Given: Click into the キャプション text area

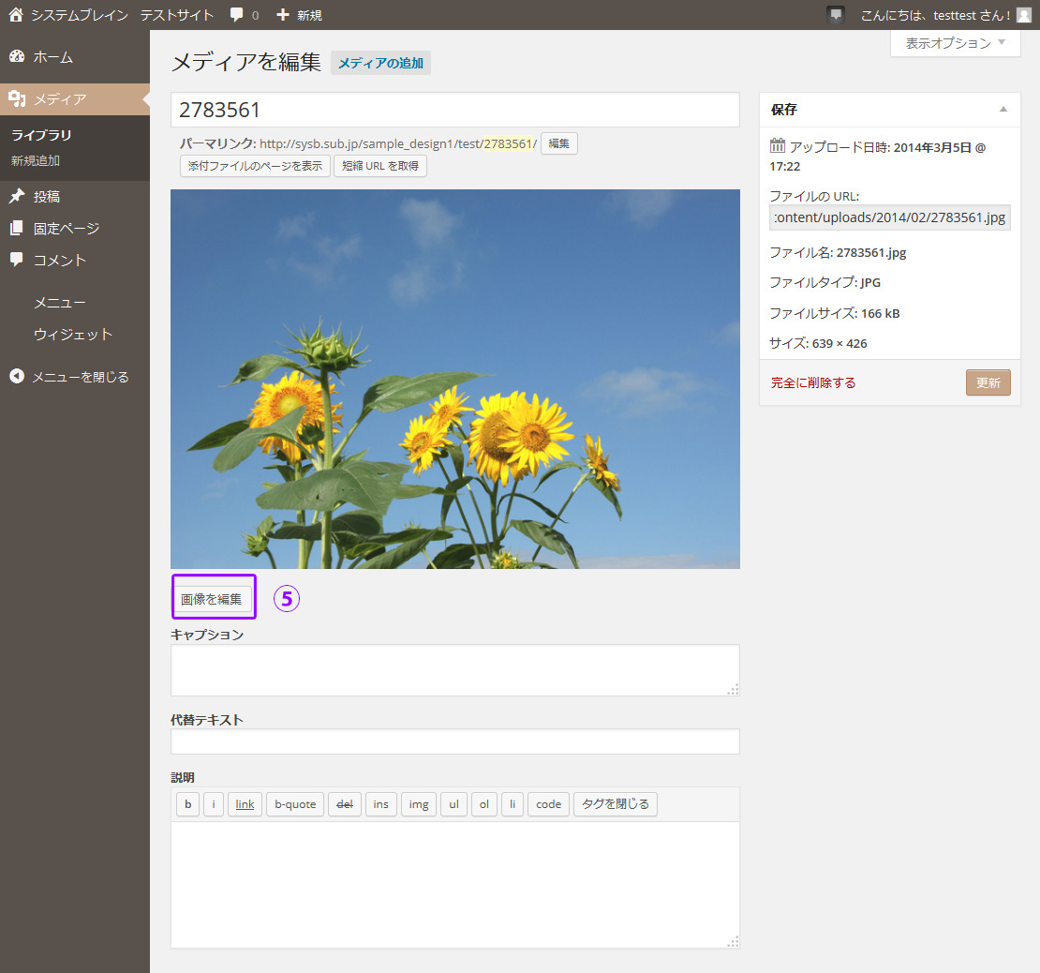Looking at the screenshot, I should pyautogui.click(x=454, y=669).
